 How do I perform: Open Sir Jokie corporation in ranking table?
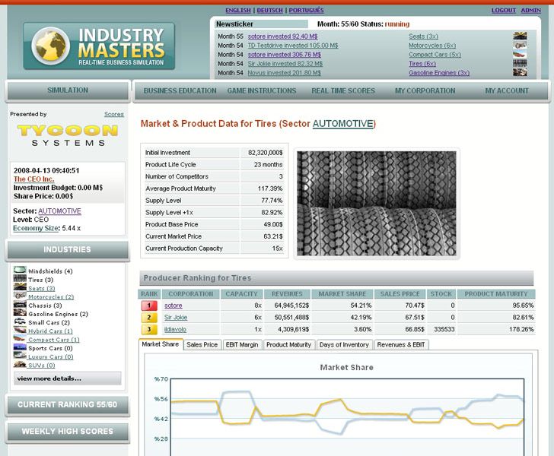tap(176, 317)
